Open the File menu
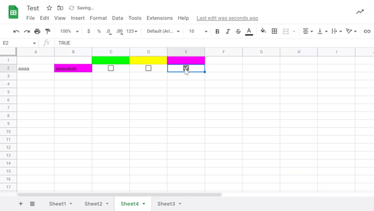374x211 pixels. 30,18
